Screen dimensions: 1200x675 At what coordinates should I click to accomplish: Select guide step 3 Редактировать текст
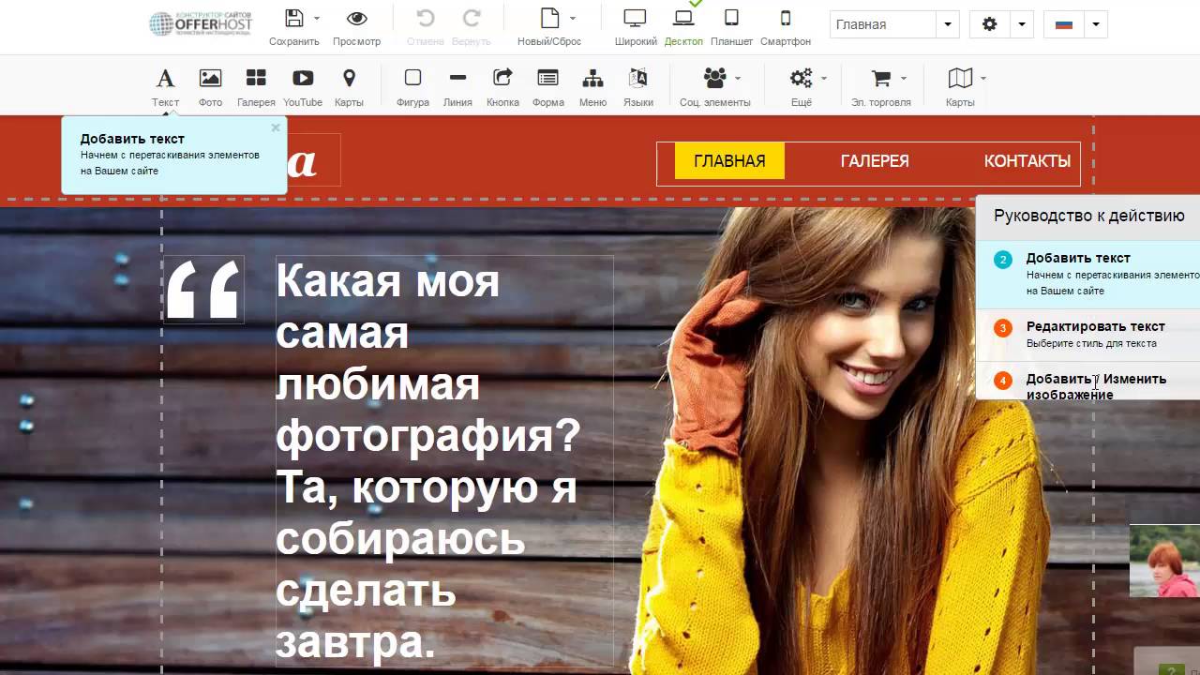coord(1088,335)
